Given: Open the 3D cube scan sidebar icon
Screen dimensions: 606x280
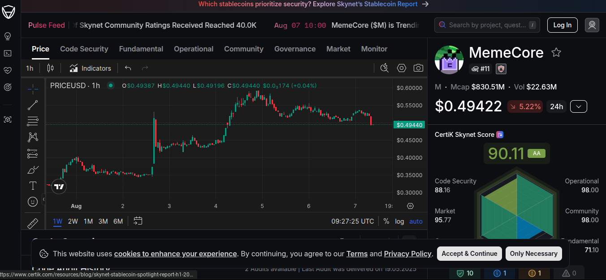Looking at the screenshot, I should 8,119.
